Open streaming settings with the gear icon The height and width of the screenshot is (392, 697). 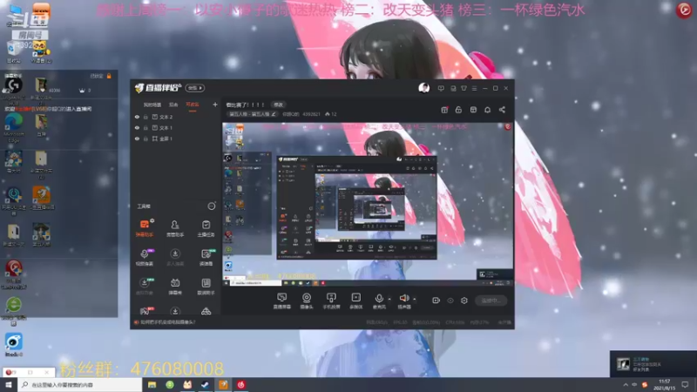[464, 301]
